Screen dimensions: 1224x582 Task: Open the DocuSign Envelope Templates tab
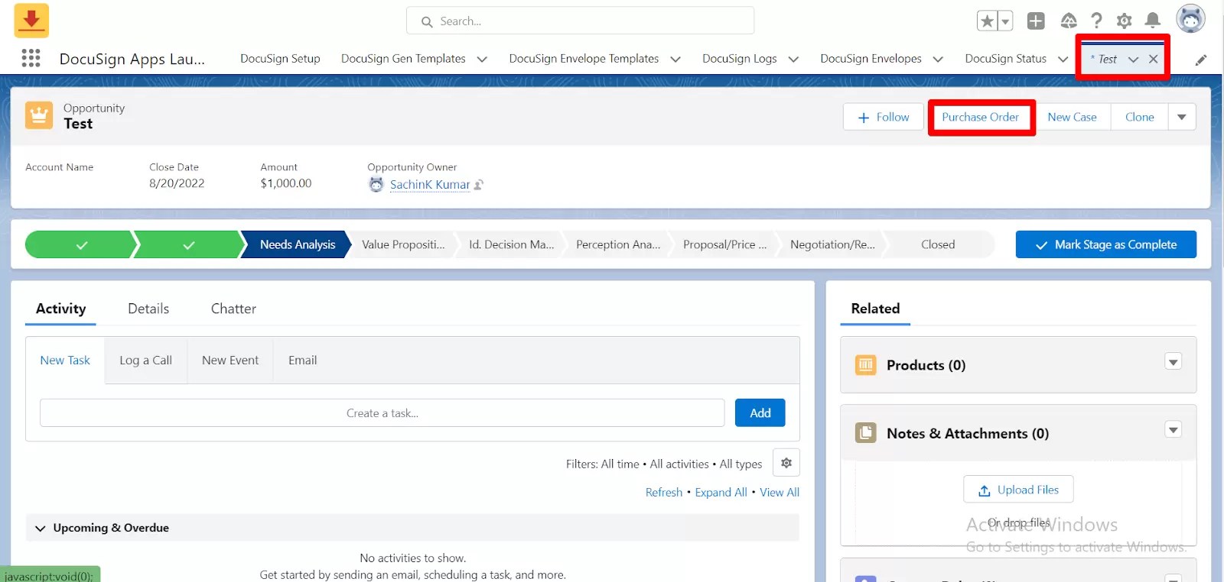[x=584, y=58]
